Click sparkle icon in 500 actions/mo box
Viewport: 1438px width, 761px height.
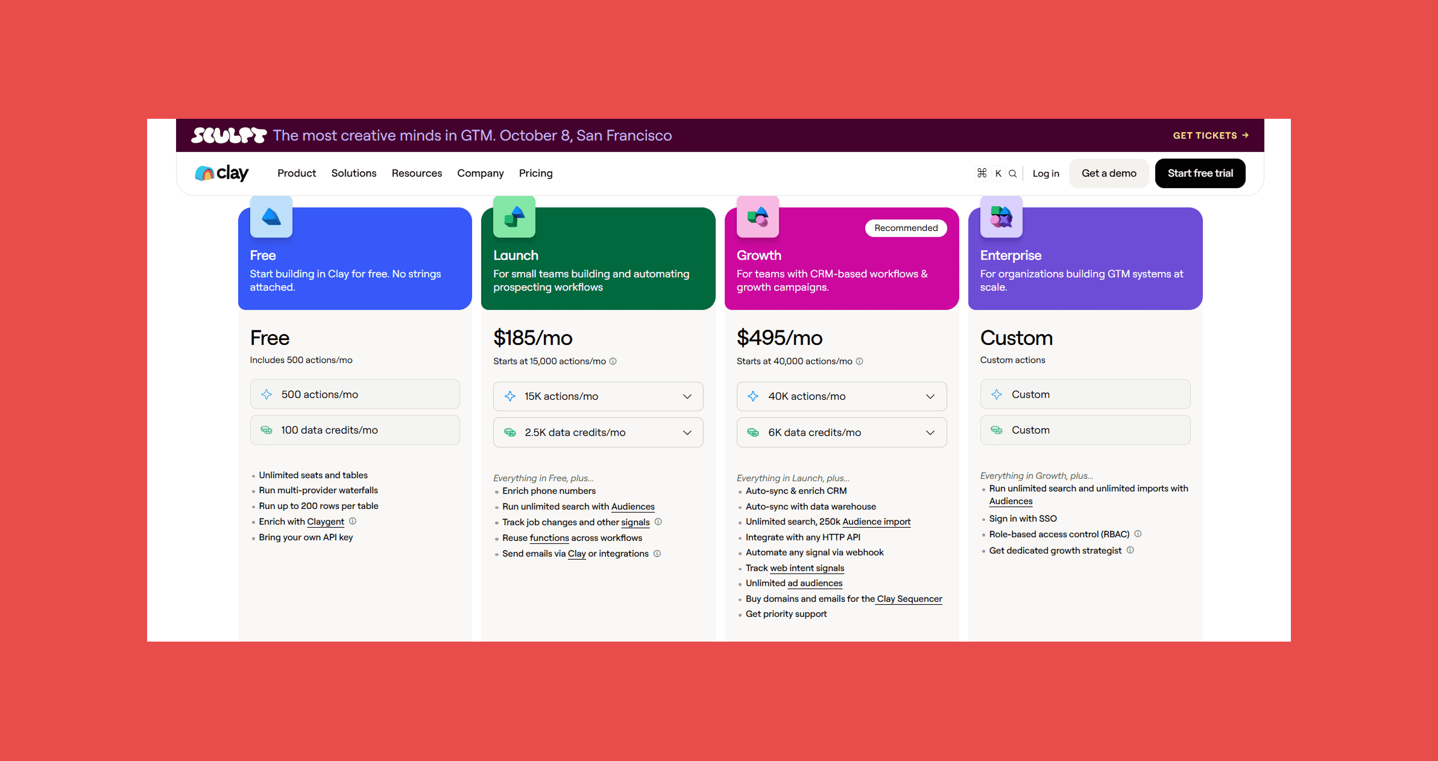(x=266, y=394)
